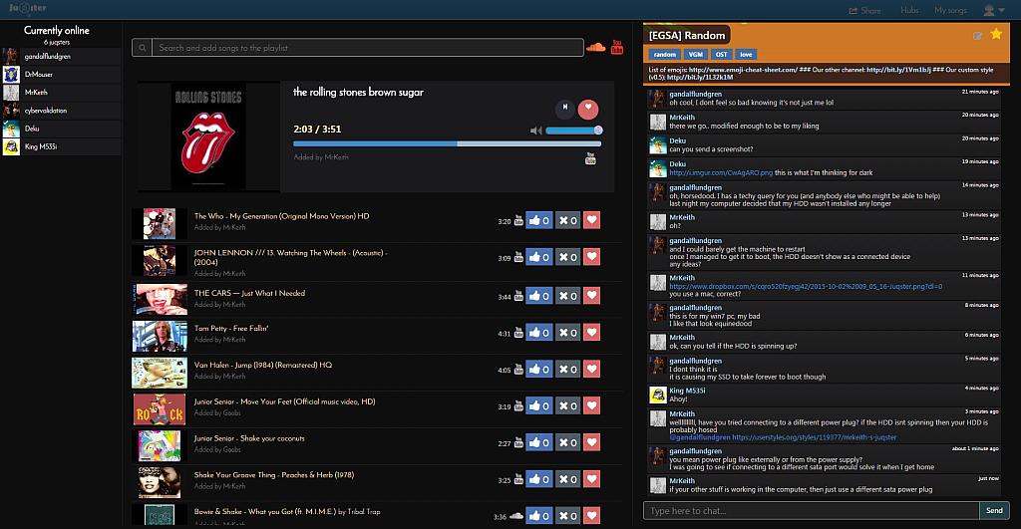Screen dimensions: 1021x529
Task: Click the search magnifier icon
Action: click(142, 48)
